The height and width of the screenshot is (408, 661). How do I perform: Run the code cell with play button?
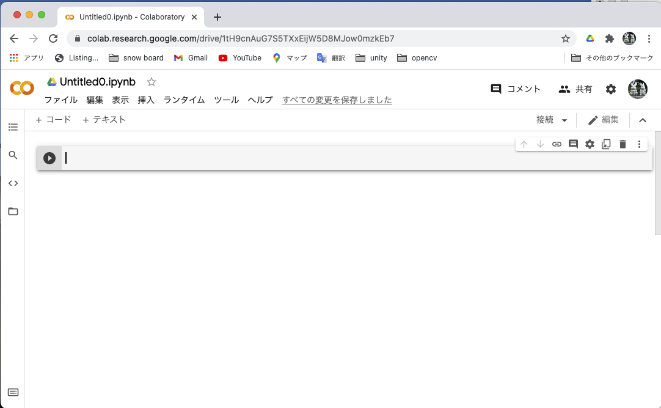(x=49, y=158)
